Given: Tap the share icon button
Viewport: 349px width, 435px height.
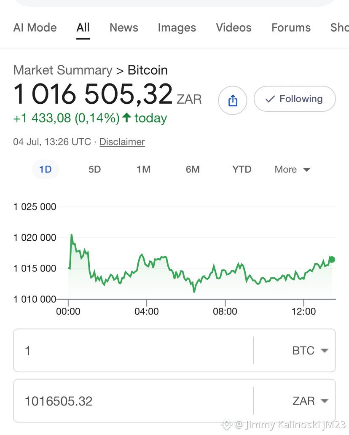Looking at the screenshot, I should pos(233,100).
